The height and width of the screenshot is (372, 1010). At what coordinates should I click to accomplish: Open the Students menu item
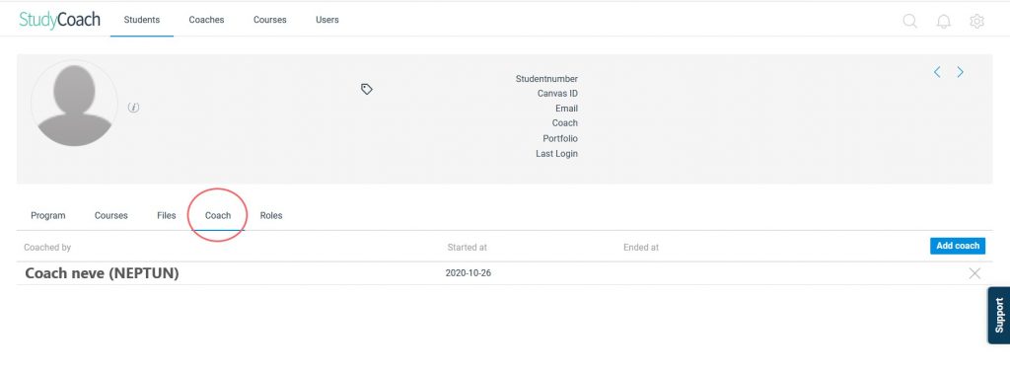click(x=142, y=20)
